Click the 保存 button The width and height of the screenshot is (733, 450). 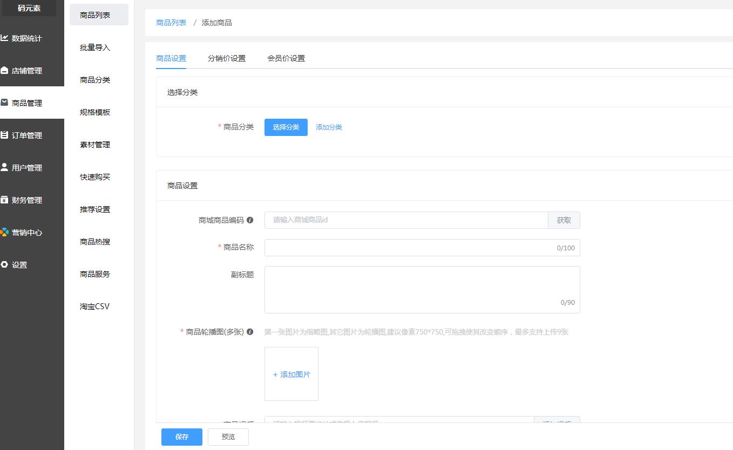pos(182,437)
